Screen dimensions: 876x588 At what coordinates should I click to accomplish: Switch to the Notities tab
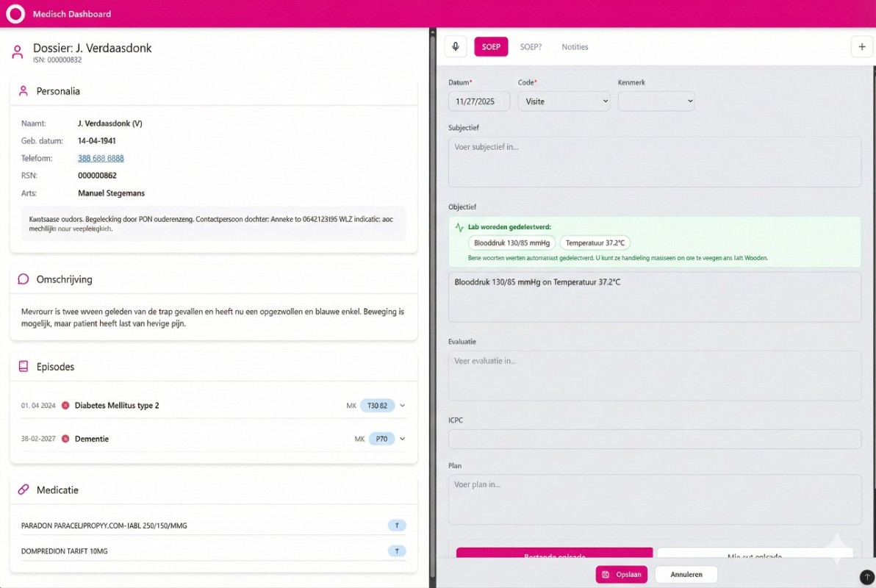[x=575, y=47]
